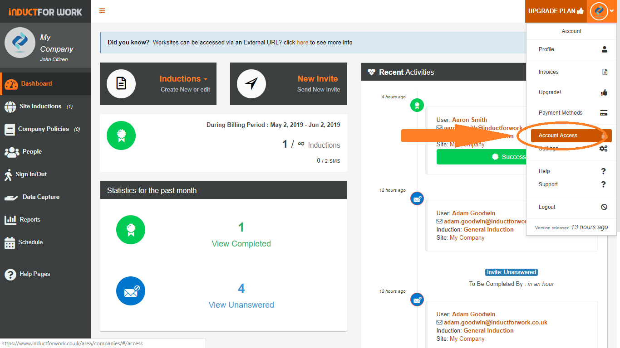Select Payment Methods in the Account menu

click(x=571, y=113)
